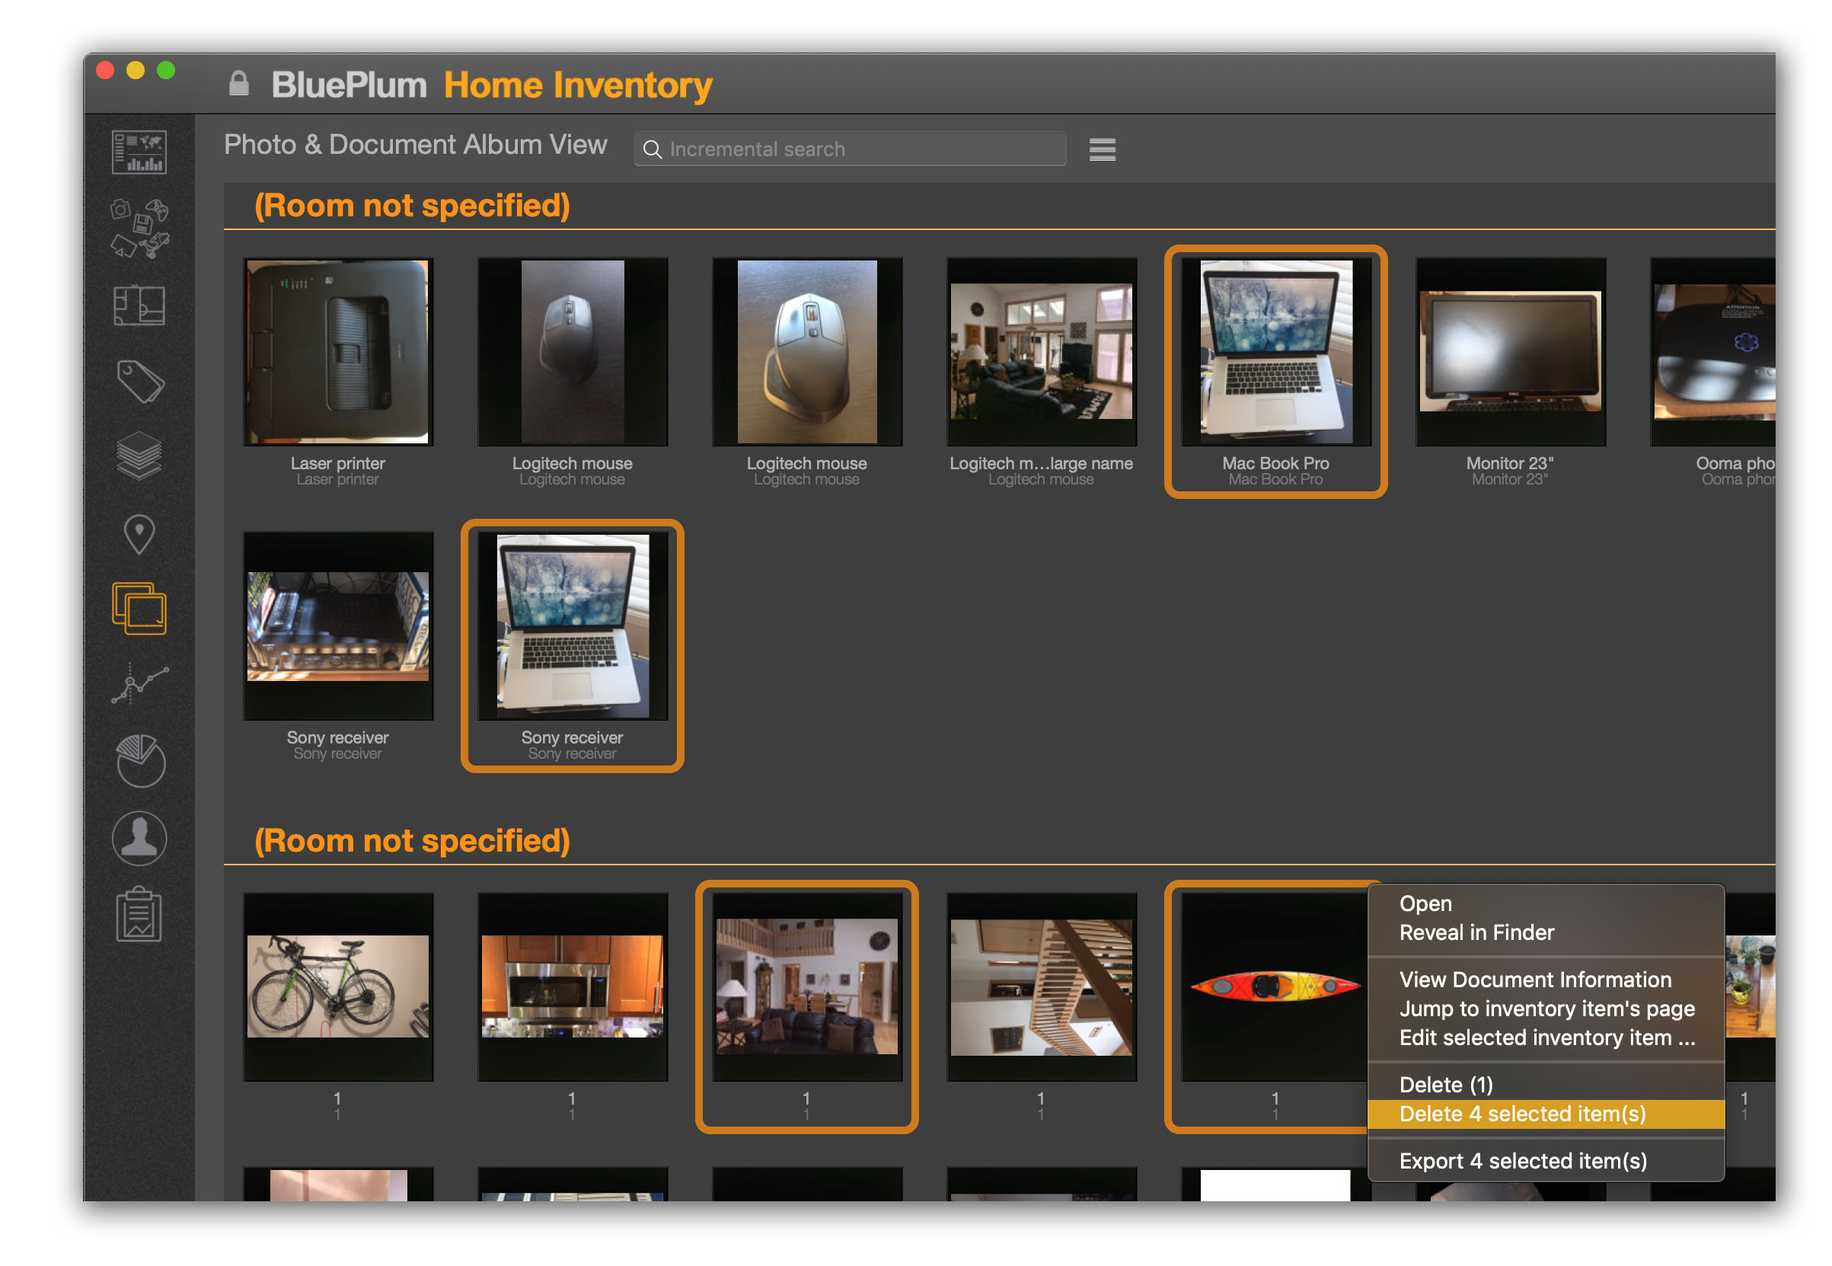The height and width of the screenshot is (1266, 1832).
Task: Click the Mac Book Pro caption text
Action: click(x=1275, y=463)
